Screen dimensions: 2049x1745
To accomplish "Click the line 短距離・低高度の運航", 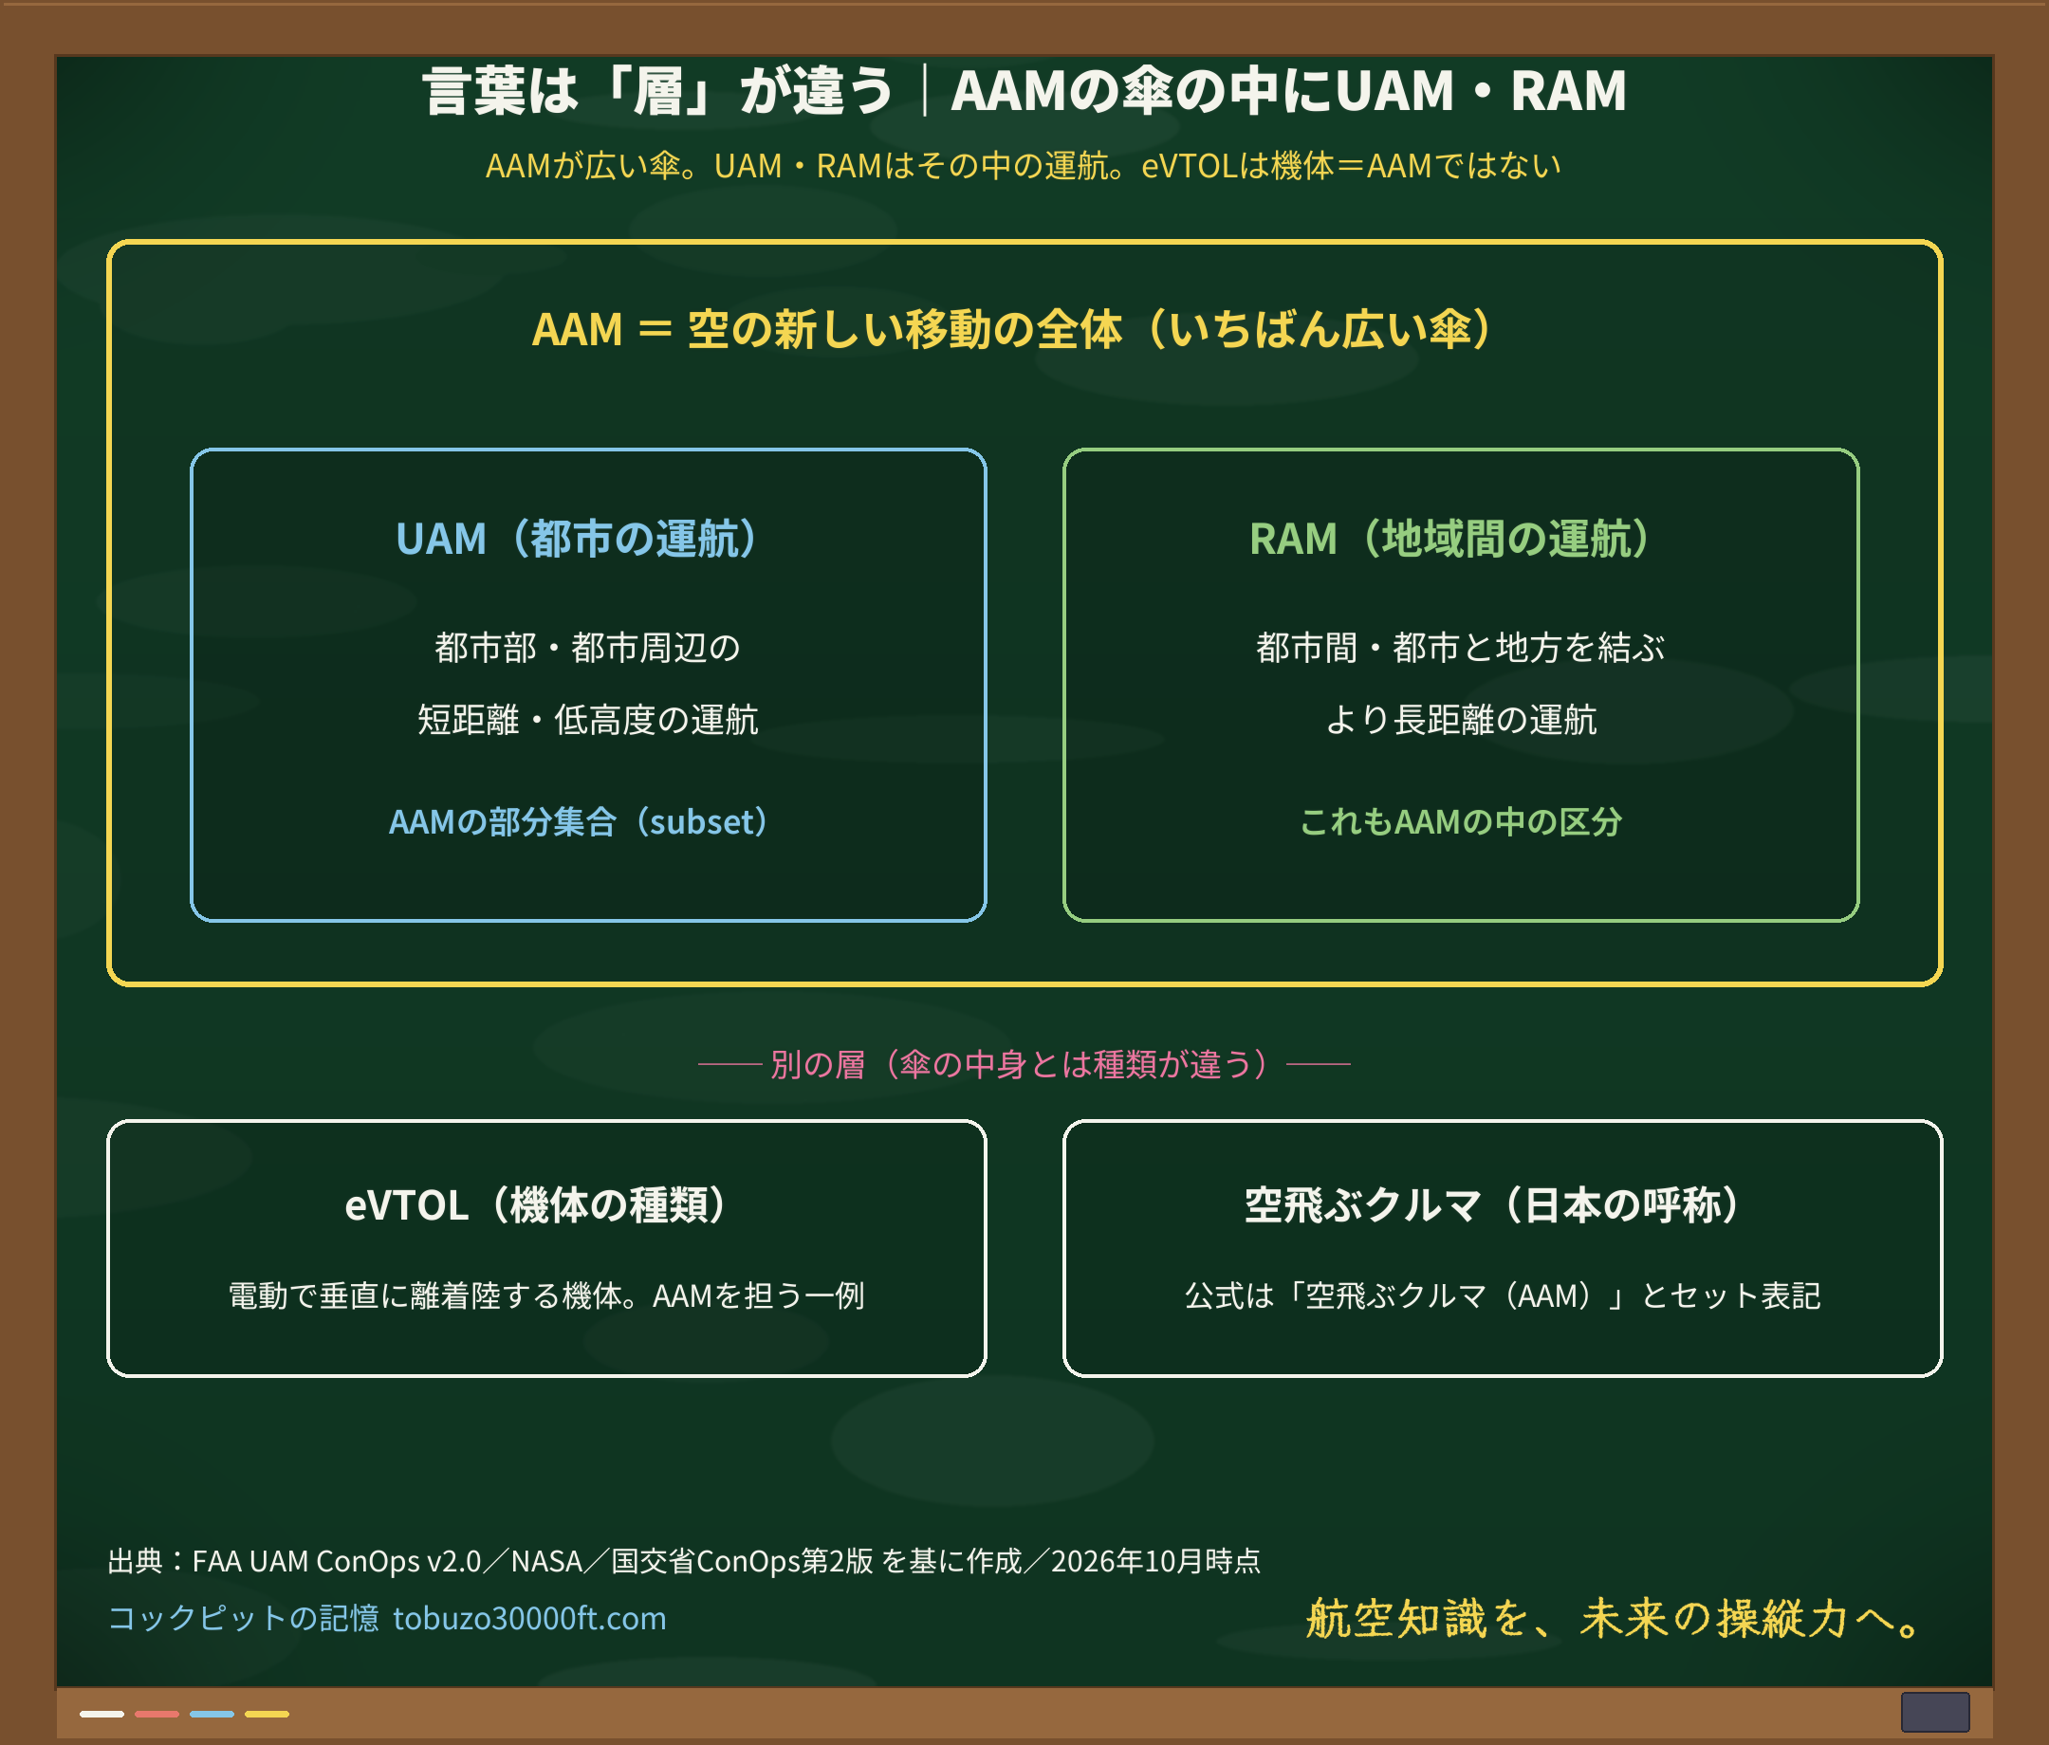I will pos(587,720).
